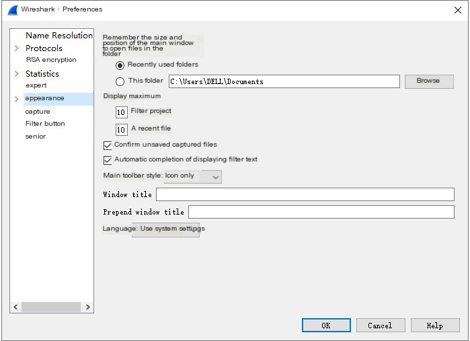Image resolution: width=470 pixels, height=341 pixels.
Task: Select the Protocols category
Action: point(44,48)
